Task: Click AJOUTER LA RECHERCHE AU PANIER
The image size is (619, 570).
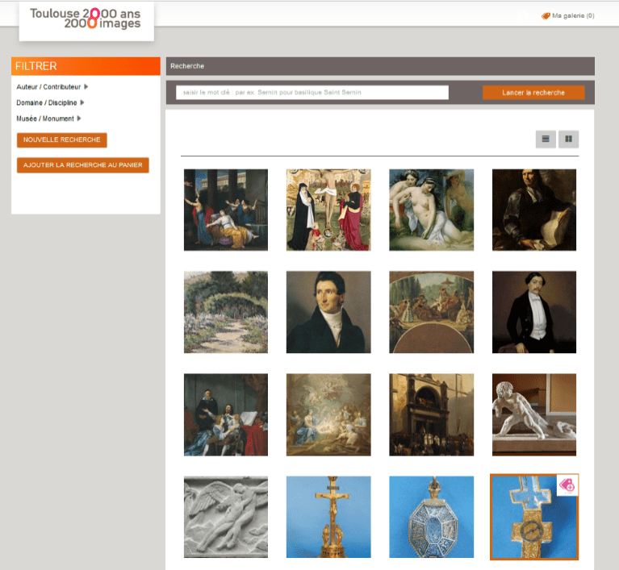Action: click(83, 165)
